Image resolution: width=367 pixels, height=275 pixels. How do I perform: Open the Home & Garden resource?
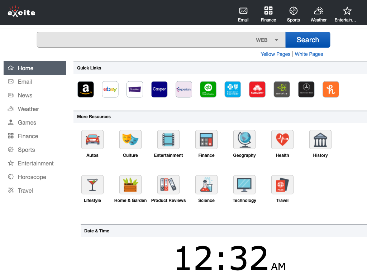(x=130, y=185)
